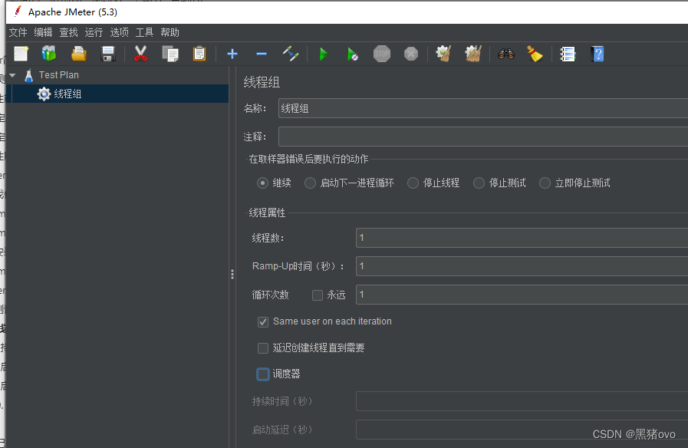Open the 工具 menu
Screen dimensions: 688x448
(x=144, y=32)
